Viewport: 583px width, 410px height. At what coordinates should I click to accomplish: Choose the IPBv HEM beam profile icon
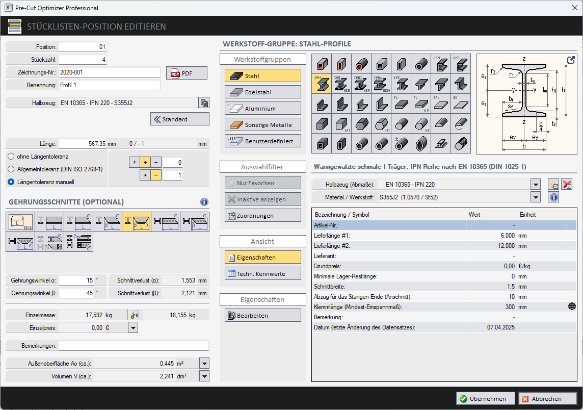[x=381, y=84]
